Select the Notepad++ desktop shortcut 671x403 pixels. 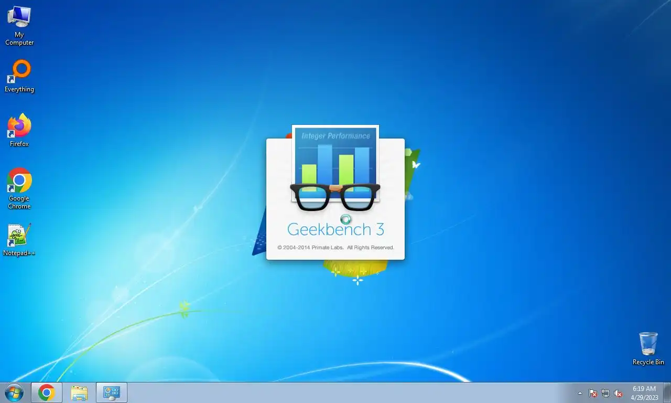coord(19,240)
